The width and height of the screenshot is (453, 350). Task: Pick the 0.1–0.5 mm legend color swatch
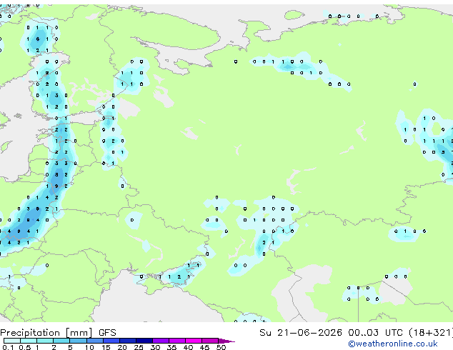(12, 341)
